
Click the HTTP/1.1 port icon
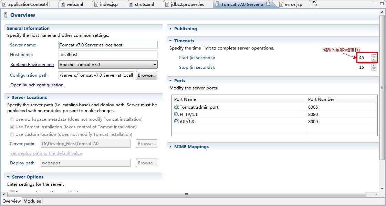(176, 114)
